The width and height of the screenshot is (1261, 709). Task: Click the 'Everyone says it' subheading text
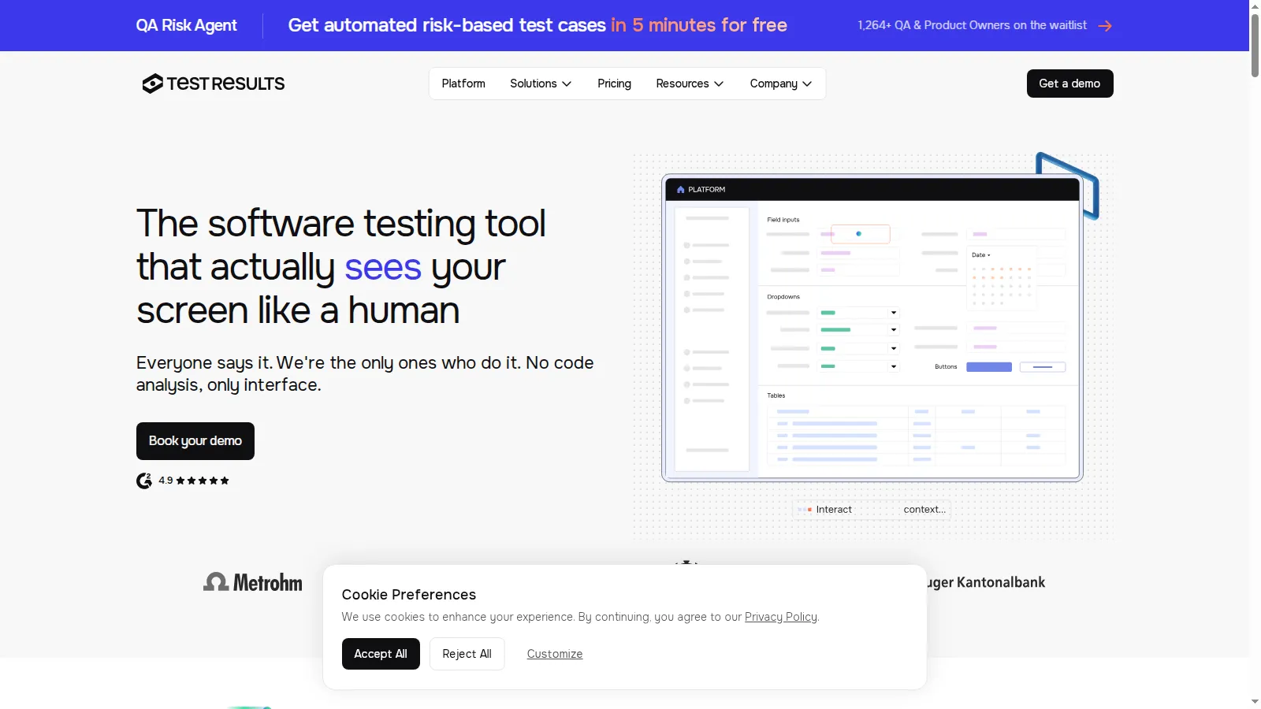coord(365,373)
